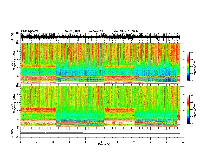Viewport: 206px width, 159px height.
Task: Click the ch.1 waveform trace panel
Action: coord(102,37)
